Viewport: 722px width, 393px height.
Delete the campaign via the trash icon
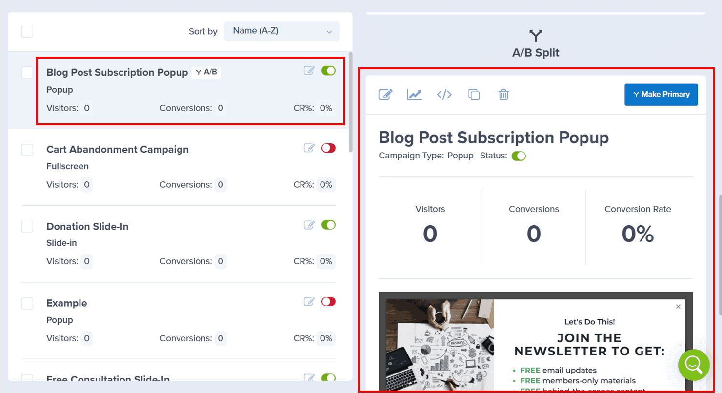[x=503, y=95]
